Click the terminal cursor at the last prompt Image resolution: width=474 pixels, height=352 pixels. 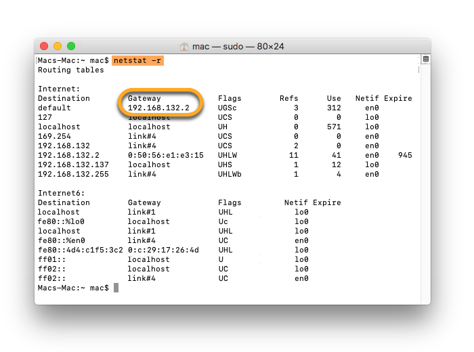click(x=116, y=288)
